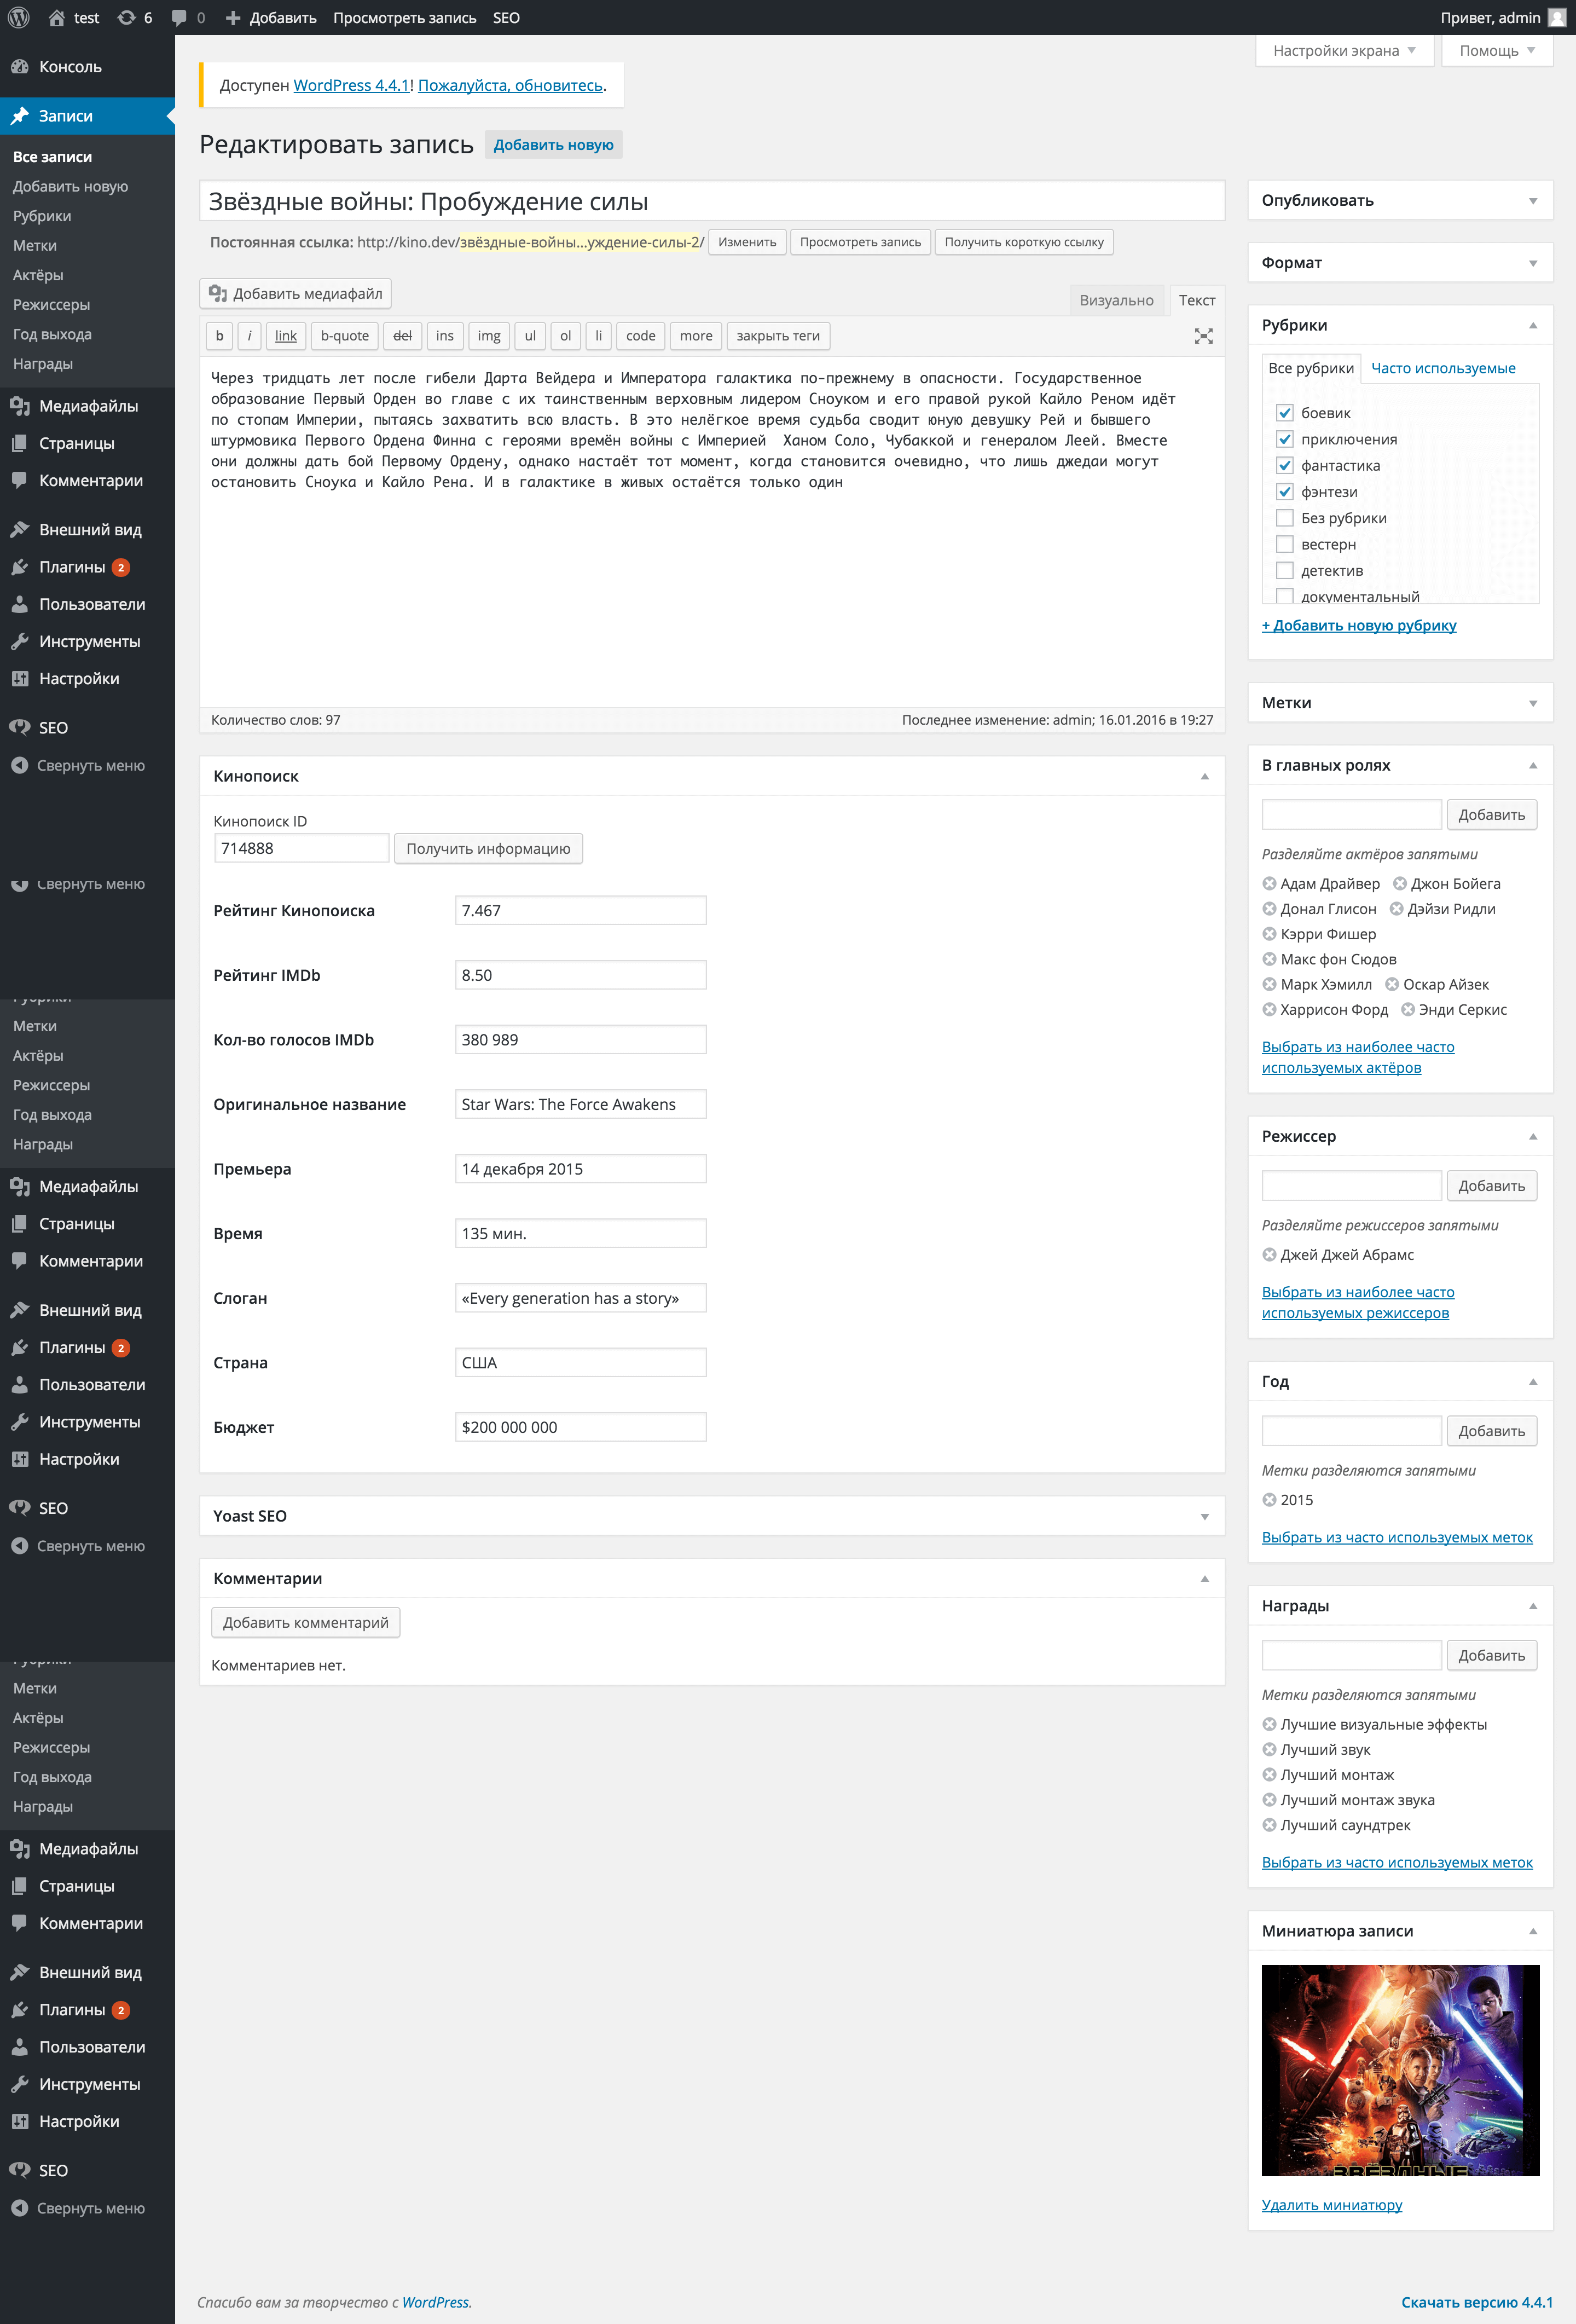Switch editor to Визуально tab
The image size is (1576, 2324).
click(x=1116, y=300)
